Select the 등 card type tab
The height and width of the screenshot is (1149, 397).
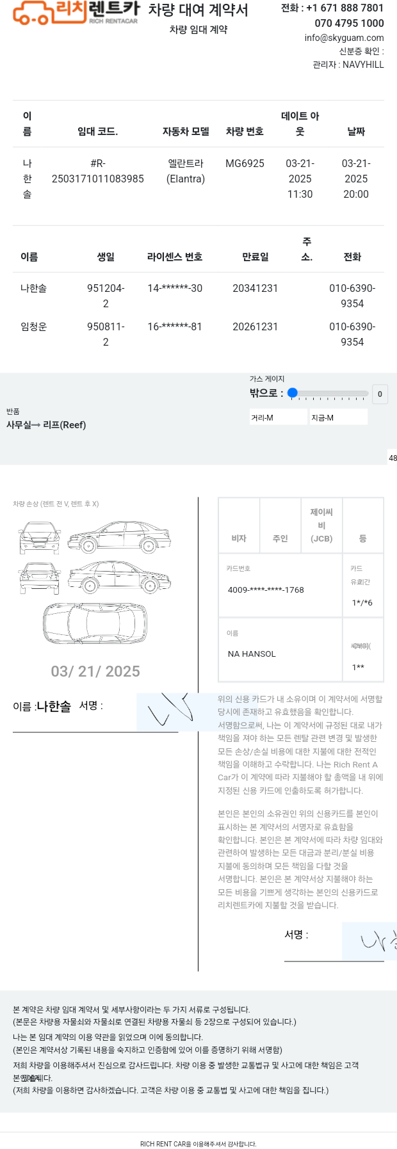362,526
